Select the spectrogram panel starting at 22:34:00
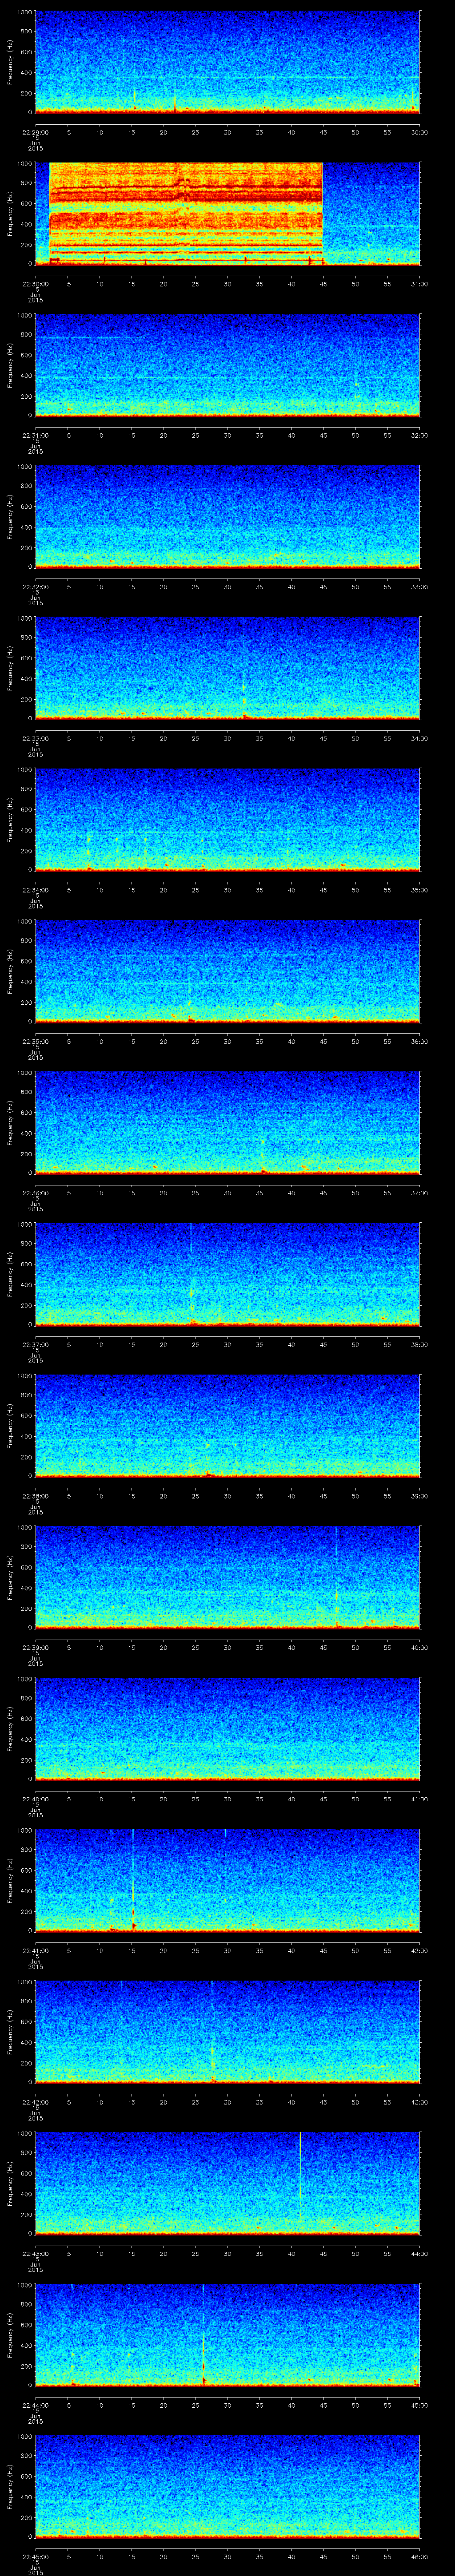Image resolution: width=455 pixels, height=2576 pixels. click(x=228, y=819)
